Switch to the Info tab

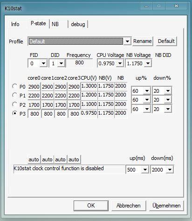tap(15, 24)
